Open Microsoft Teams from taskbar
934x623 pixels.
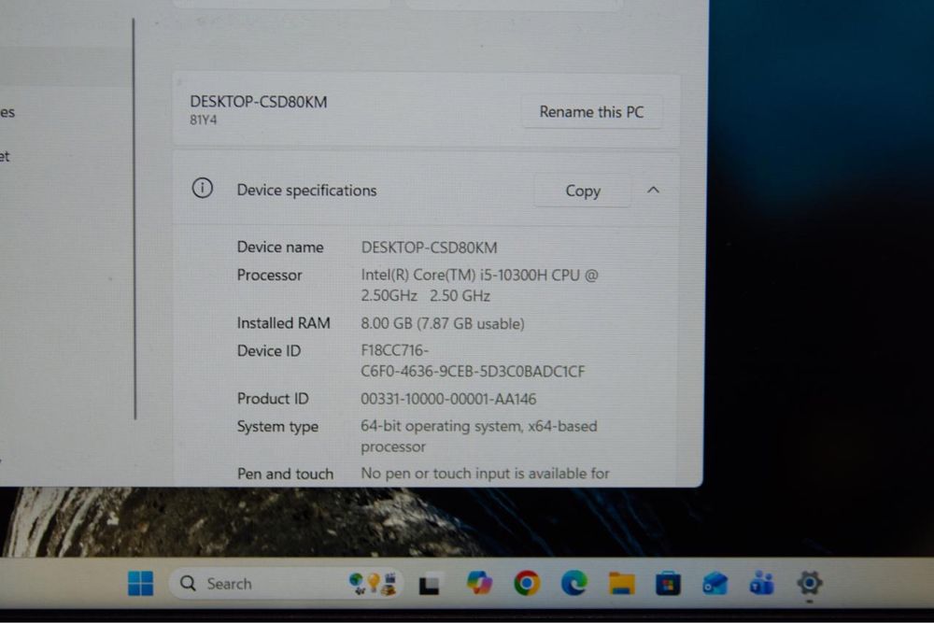pyautogui.click(x=762, y=583)
